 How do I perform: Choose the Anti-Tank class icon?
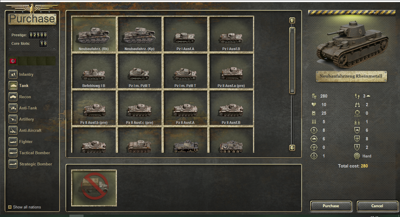(x=13, y=108)
